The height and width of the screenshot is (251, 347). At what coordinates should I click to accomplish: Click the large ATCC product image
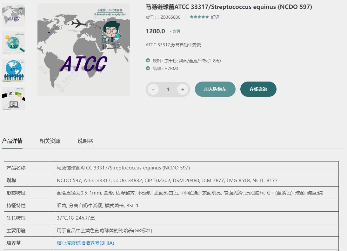pyautogui.click(x=83, y=50)
